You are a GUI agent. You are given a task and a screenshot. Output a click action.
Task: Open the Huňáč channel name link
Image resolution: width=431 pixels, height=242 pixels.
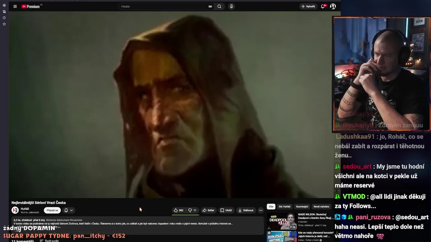(x=25, y=209)
